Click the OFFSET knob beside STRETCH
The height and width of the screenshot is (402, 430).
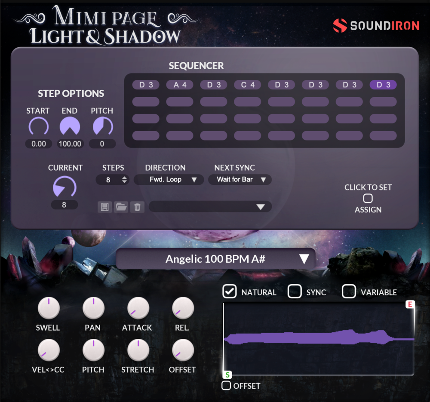(x=183, y=350)
